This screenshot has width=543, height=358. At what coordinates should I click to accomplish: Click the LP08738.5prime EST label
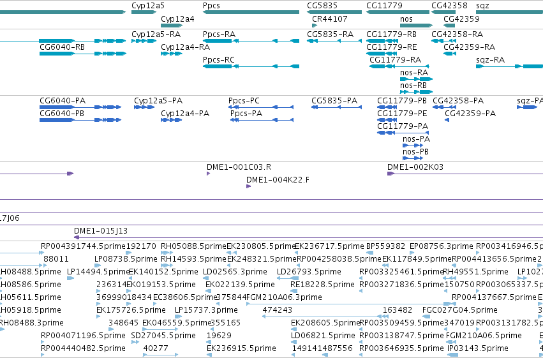(126, 259)
